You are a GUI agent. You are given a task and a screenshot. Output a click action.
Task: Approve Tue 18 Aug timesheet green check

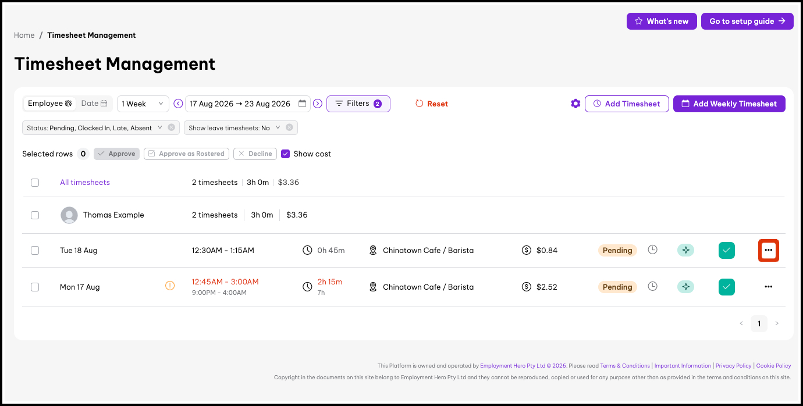pyautogui.click(x=726, y=250)
